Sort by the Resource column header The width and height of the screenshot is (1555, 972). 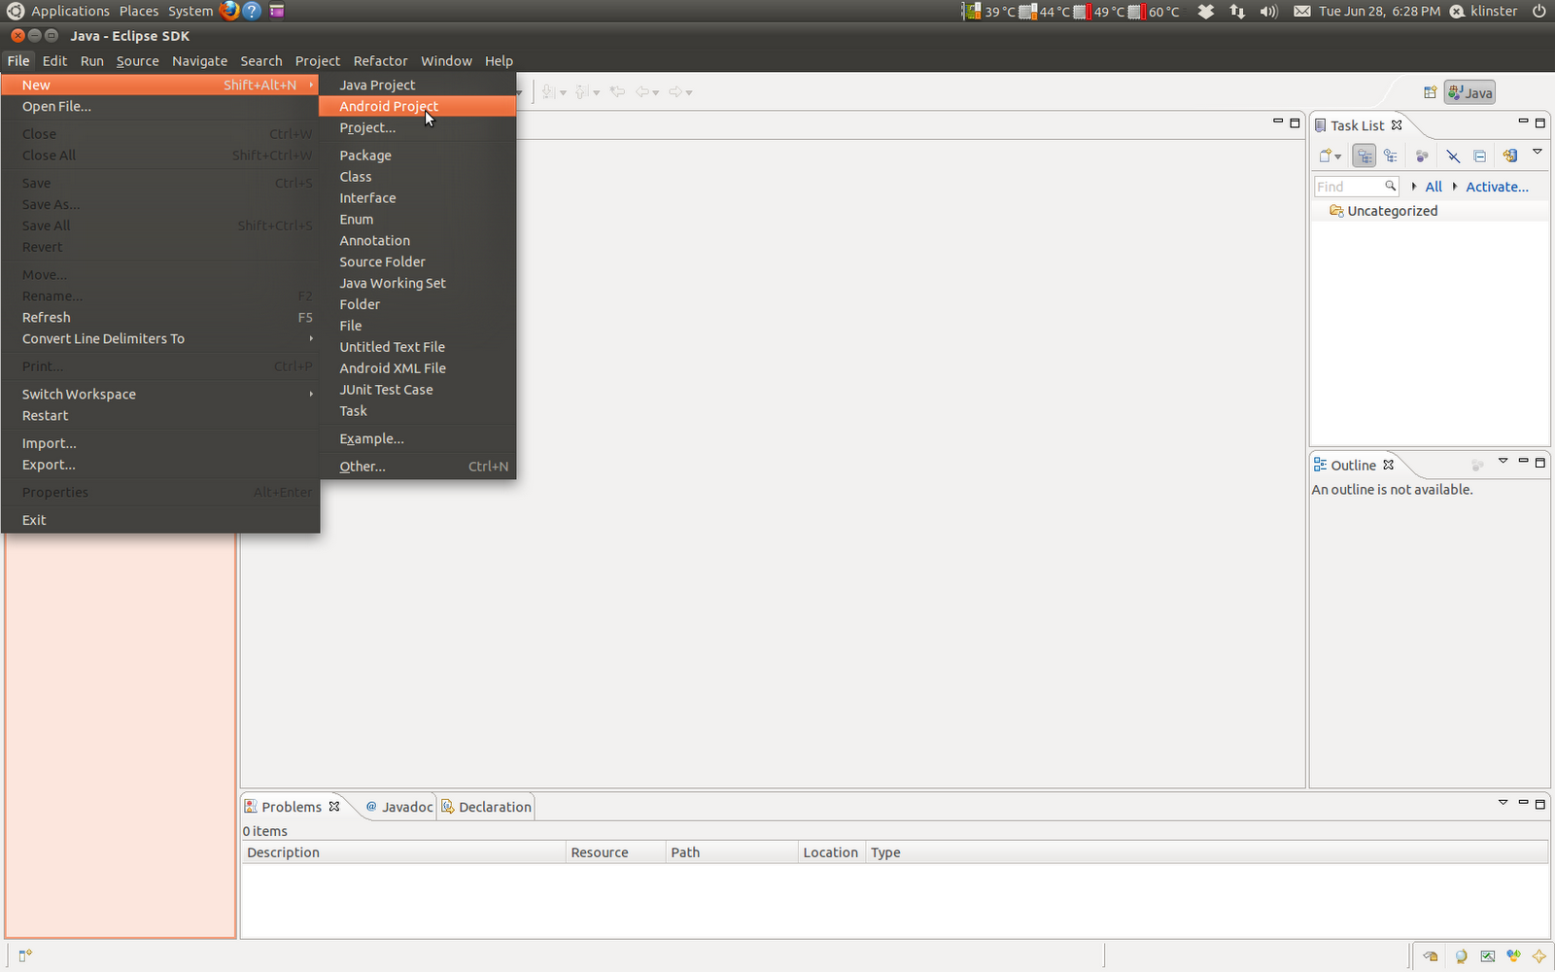point(616,852)
